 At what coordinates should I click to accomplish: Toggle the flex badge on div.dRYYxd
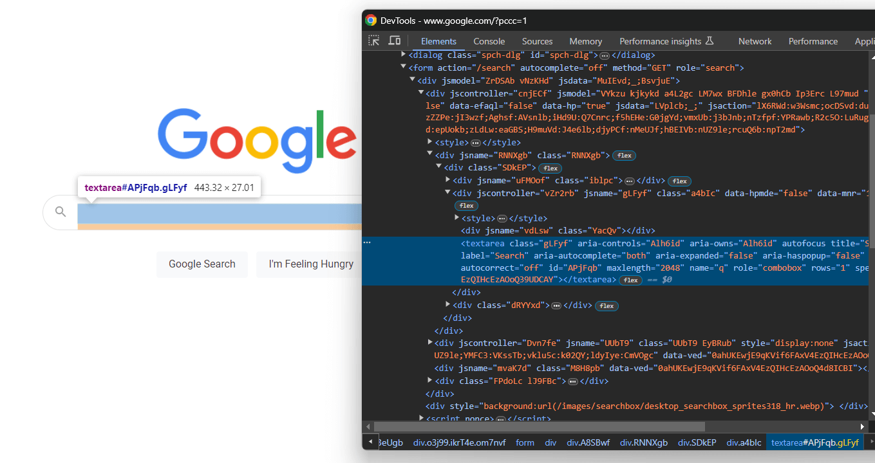pos(606,305)
